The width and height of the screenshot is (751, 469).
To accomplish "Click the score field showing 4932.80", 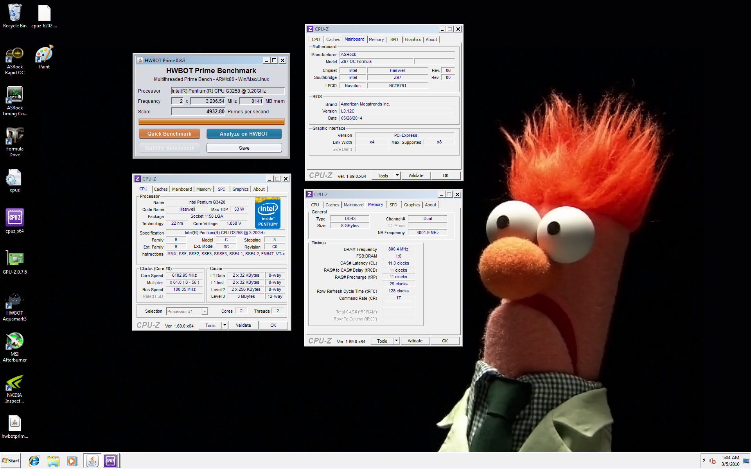I will (x=198, y=111).
